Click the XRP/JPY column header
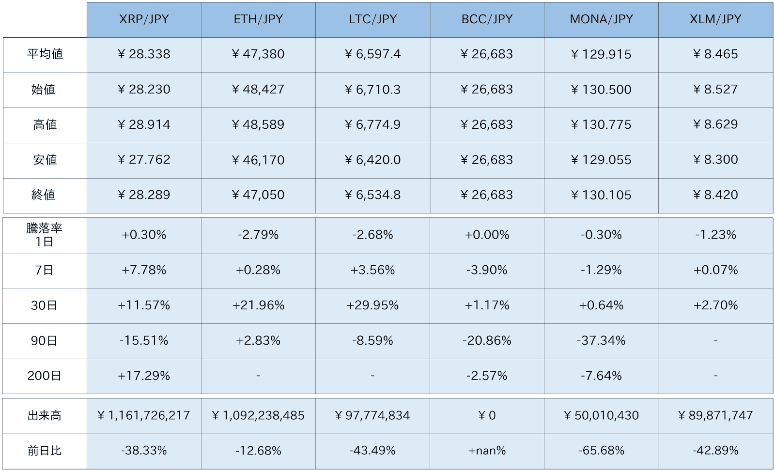The height and width of the screenshot is (471, 775). click(x=144, y=19)
